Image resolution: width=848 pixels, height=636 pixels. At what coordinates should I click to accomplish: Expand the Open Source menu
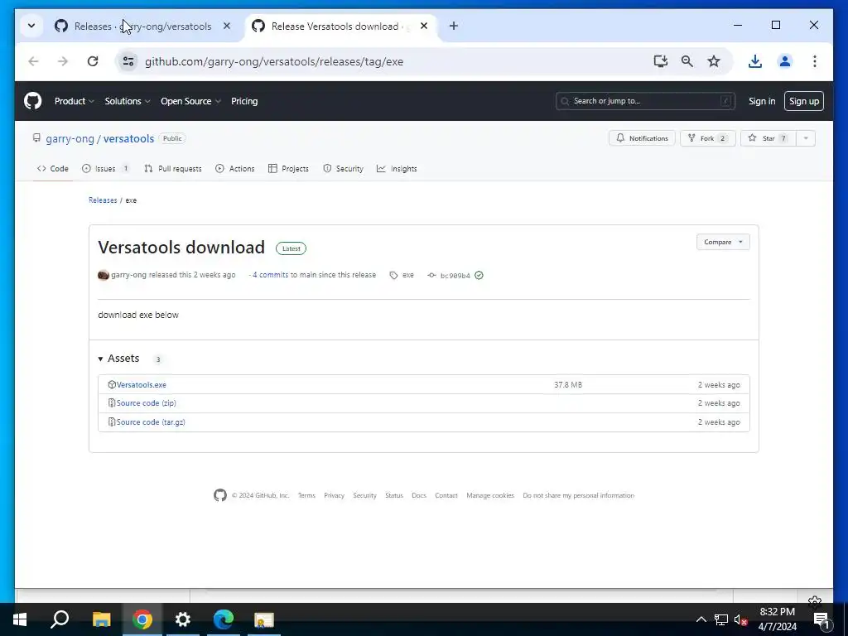[190, 101]
